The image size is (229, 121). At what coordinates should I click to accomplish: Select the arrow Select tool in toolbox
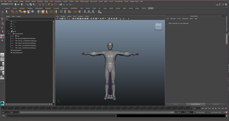tap(2, 19)
